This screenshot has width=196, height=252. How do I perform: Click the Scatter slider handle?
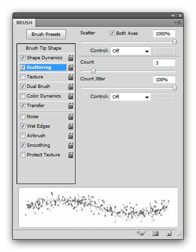174,42
